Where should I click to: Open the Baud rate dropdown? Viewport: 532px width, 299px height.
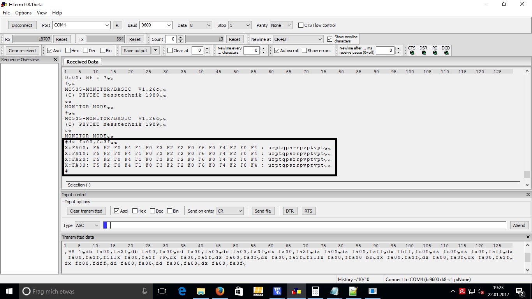coord(156,25)
